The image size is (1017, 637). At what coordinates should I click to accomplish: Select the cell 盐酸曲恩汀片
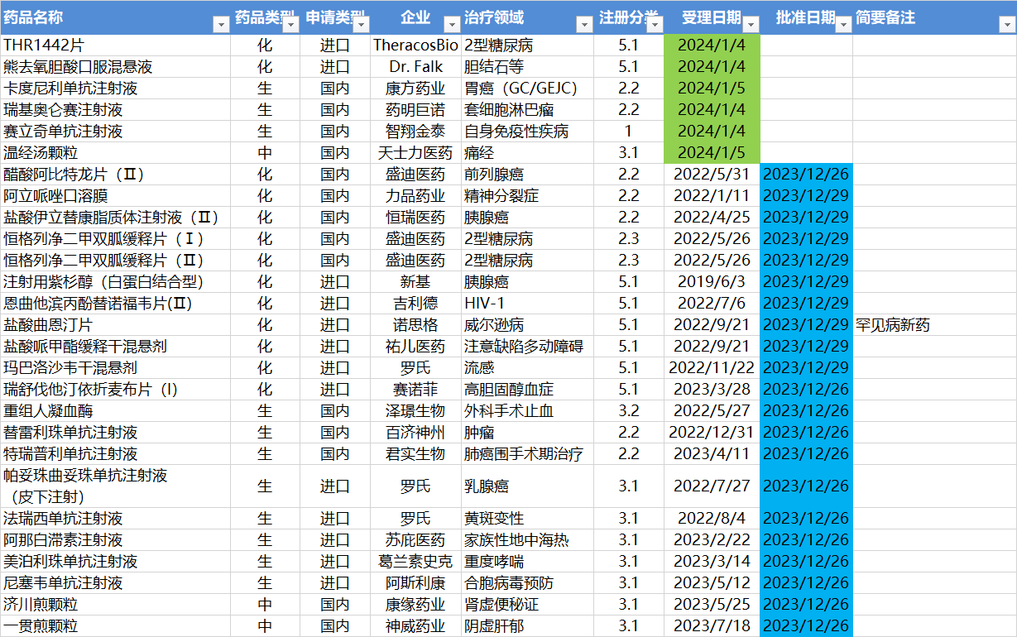116,325
